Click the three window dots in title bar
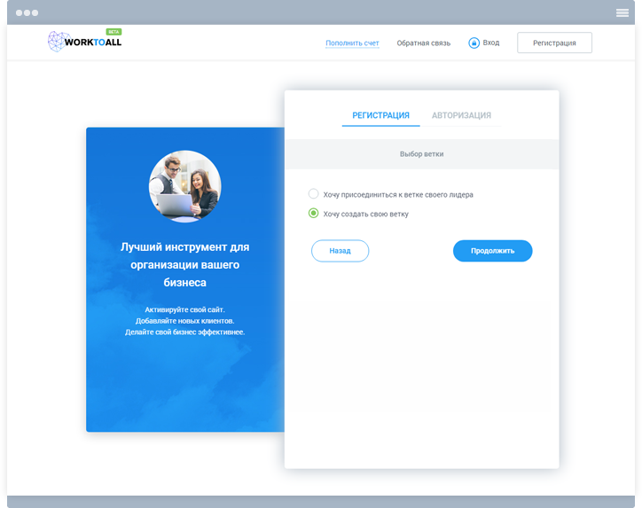This screenshot has height=508, width=642. 27,12
